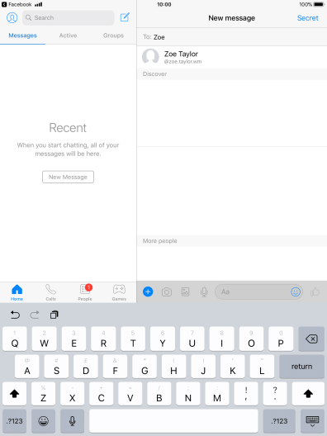327x436 pixels.
Task: Open the camera icon in message bar
Action: pyautogui.click(x=167, y=292)
